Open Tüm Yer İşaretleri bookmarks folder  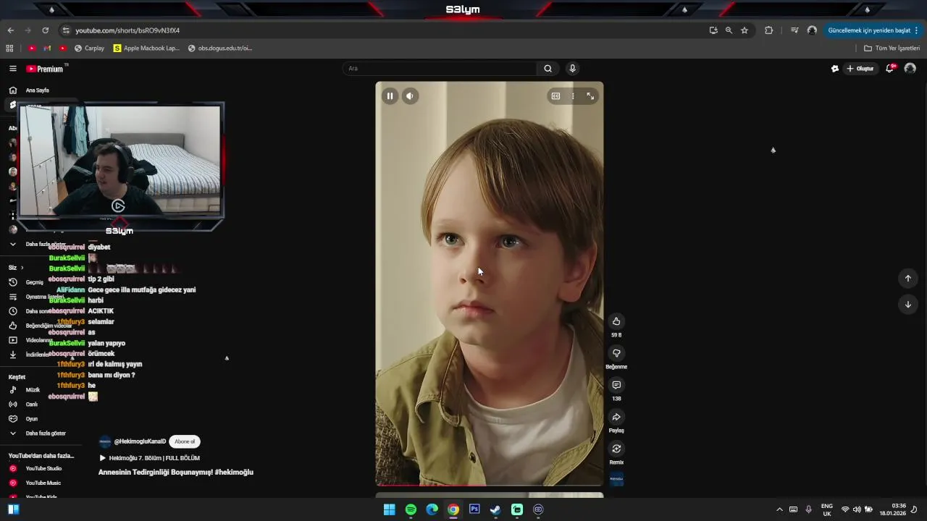[892, 48]
